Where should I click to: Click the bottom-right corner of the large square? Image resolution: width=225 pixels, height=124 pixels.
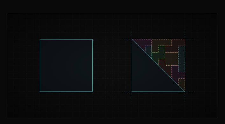tap(92, 92)
